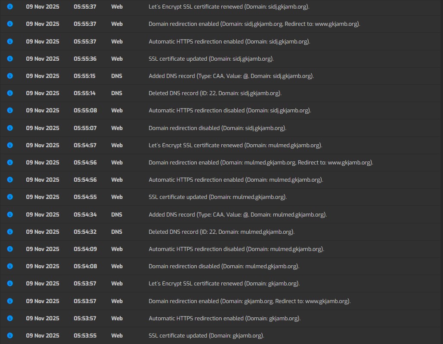Viewport: 443px width, 344px height.
Task: Select gkjamb.org Automatic HTTPS redirection enabled message
Action: [x=224, y=318]
